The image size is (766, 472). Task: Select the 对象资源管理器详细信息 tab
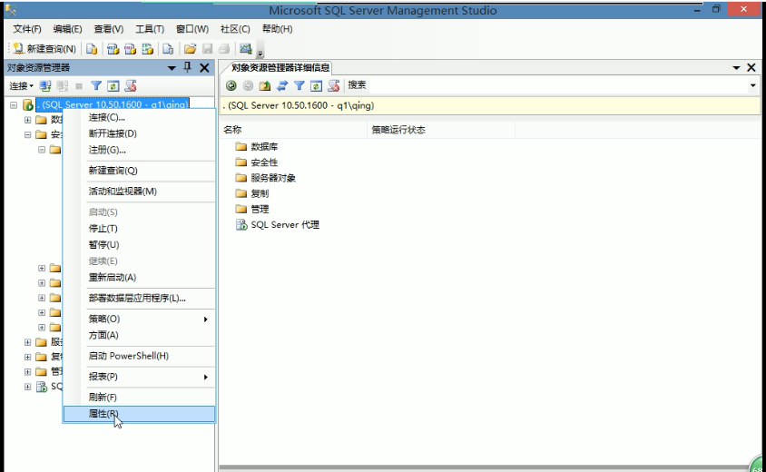280,67
